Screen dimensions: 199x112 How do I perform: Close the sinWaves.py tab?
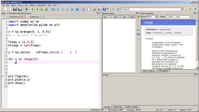(x=22, y=17)
